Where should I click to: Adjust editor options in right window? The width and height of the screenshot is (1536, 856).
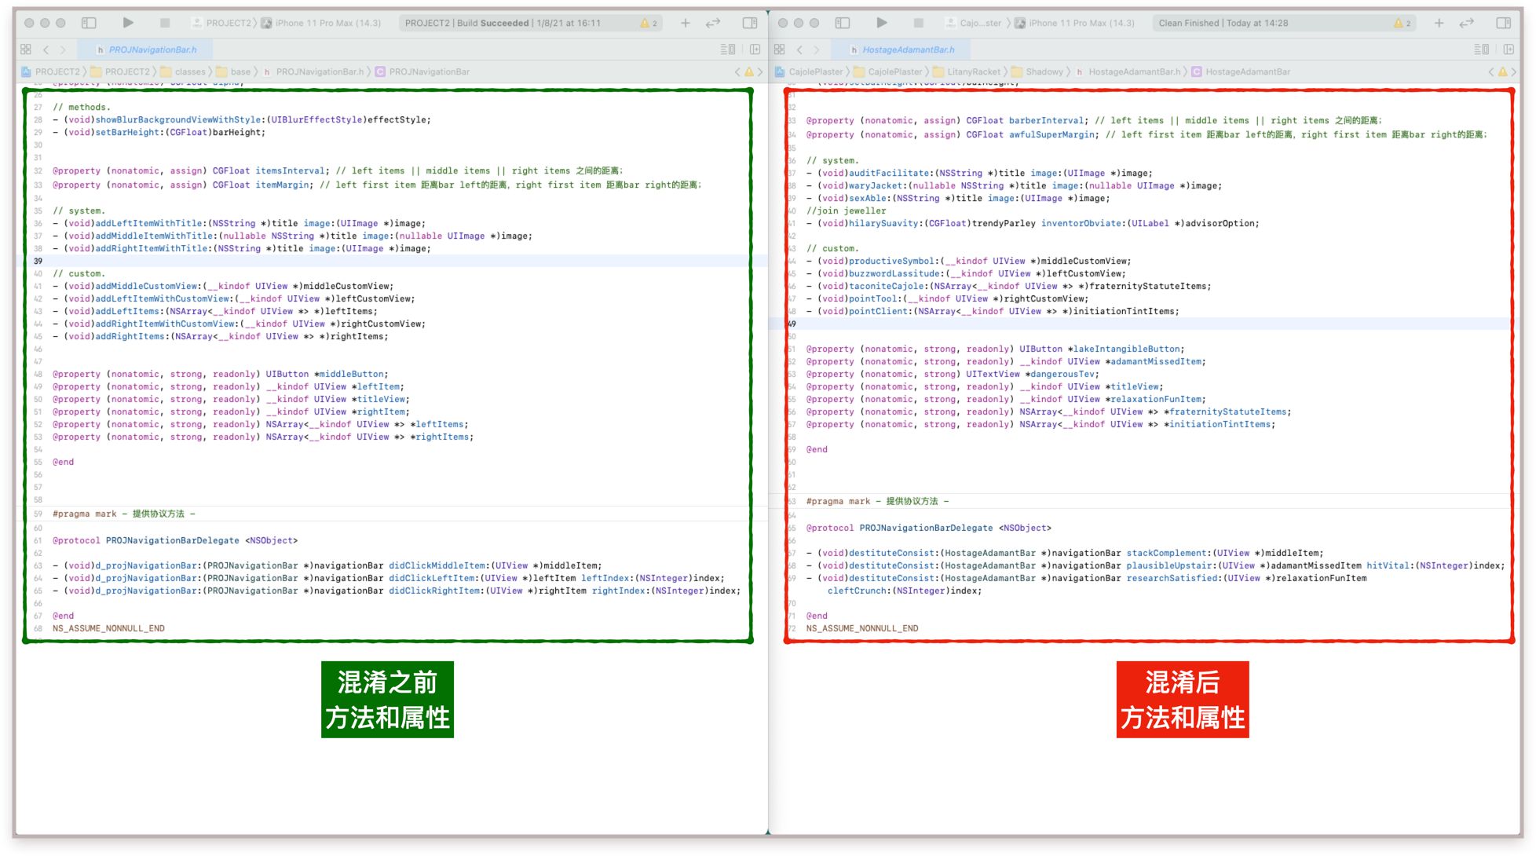coord(1481,49)
